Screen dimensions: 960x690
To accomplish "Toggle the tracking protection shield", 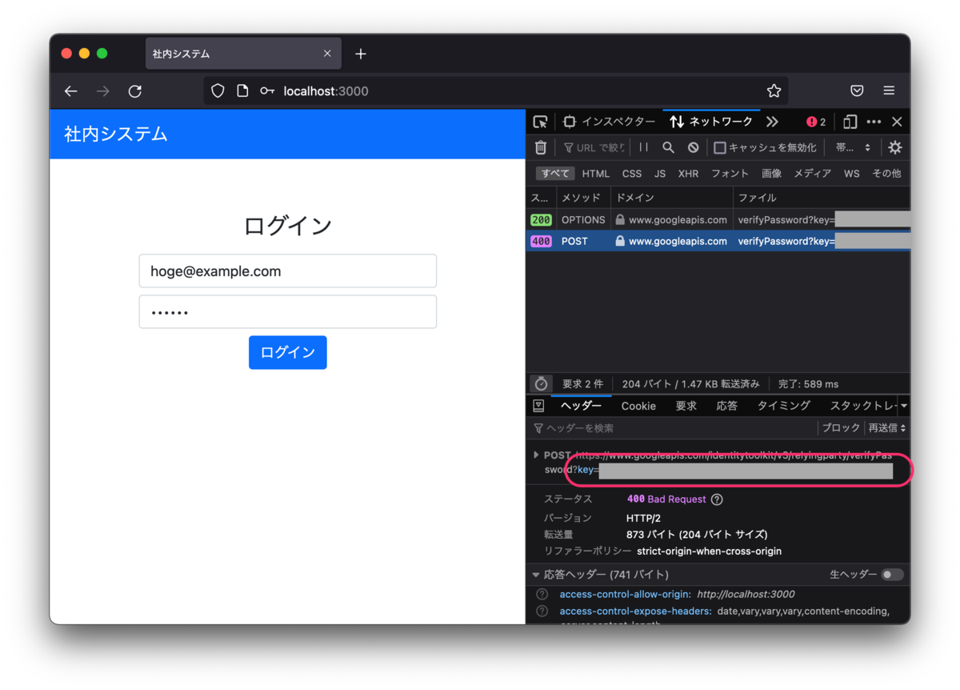I will pos(217,90).
